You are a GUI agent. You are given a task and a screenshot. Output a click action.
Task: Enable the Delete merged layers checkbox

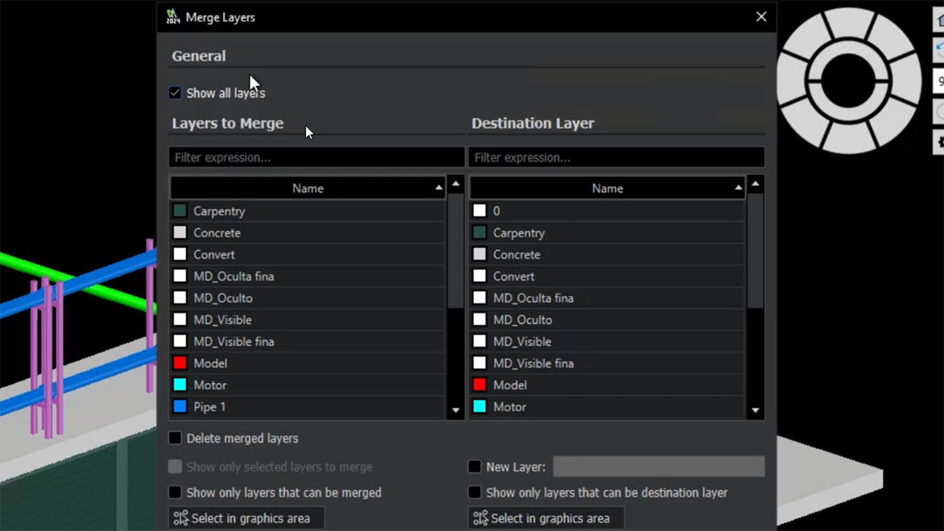pos(175,438)
